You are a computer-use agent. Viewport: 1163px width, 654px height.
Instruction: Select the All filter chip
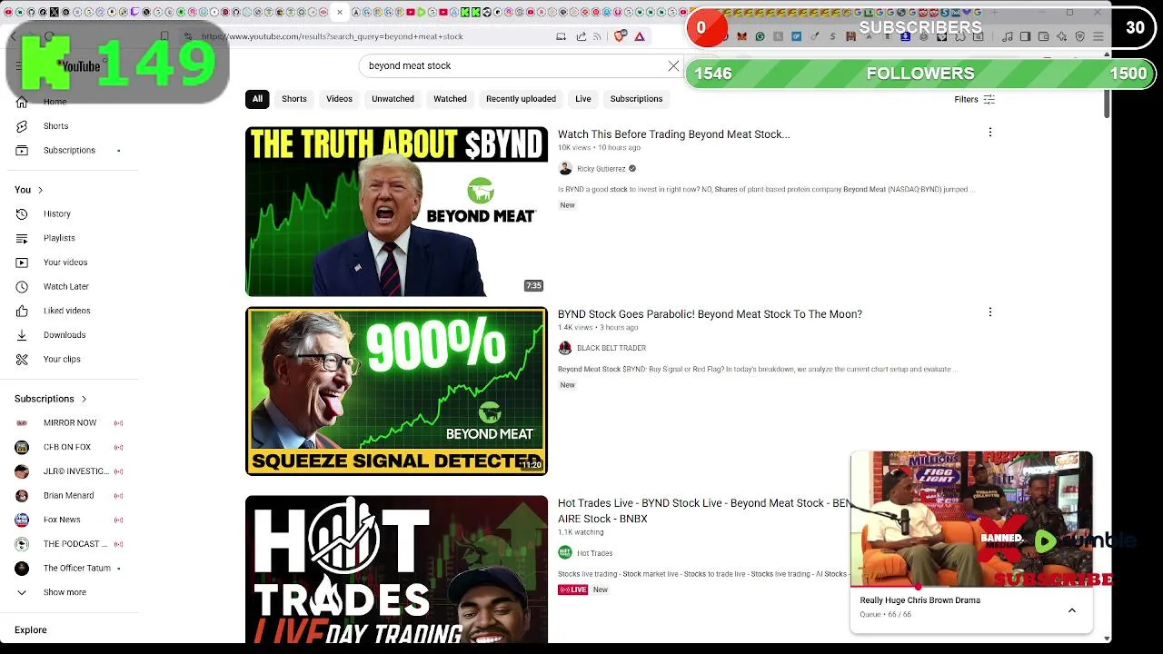(x=257, y=99)
